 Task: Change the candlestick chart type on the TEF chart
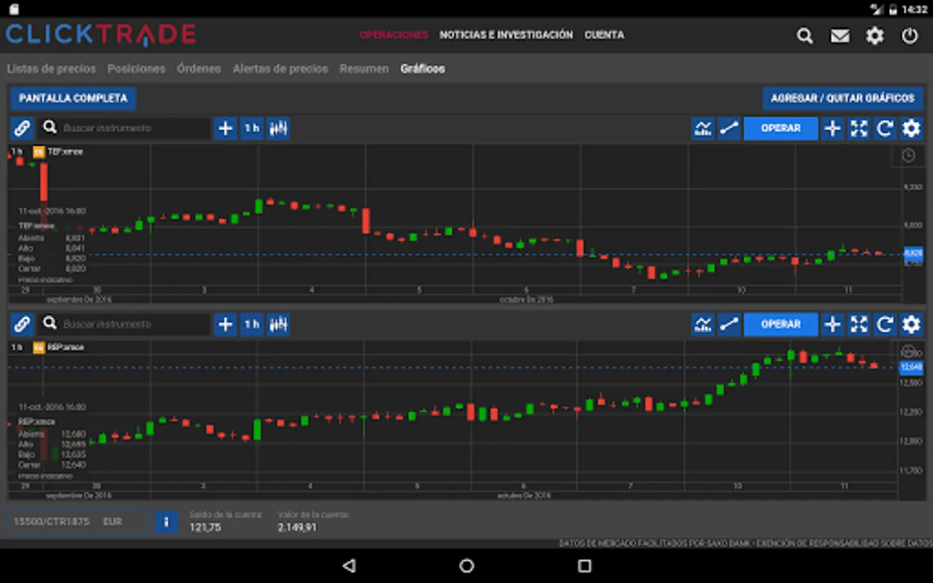tap(279, 128)
